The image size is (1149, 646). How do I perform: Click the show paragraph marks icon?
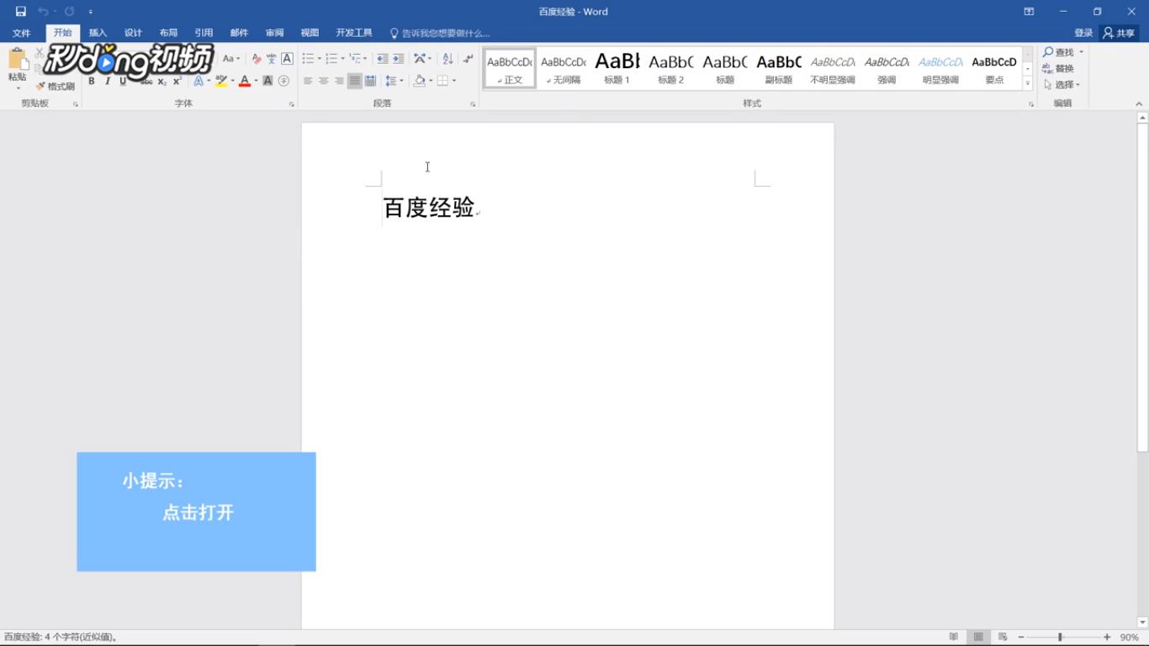tap(469, 59)
